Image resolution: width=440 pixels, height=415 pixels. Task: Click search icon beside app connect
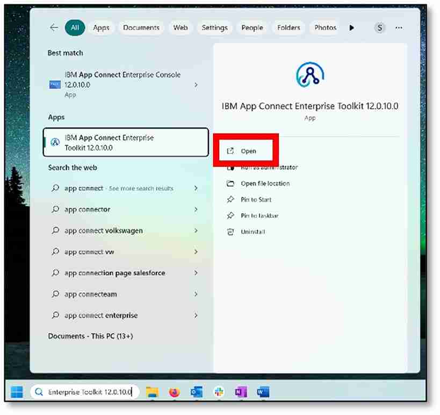55,188
